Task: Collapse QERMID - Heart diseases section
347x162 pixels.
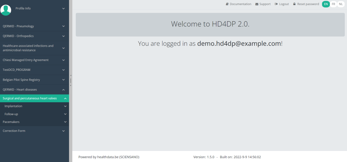Action: (63, 90)
